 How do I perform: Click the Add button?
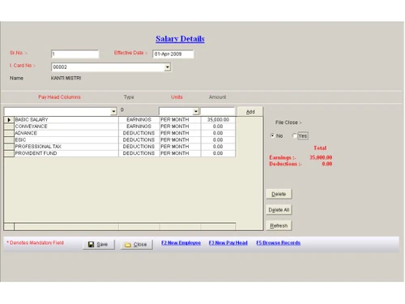tap(250, 112)
